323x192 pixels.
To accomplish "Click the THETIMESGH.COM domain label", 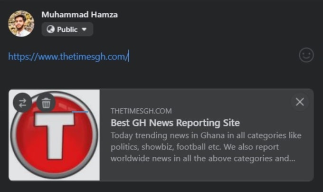I will click(142, 111).
